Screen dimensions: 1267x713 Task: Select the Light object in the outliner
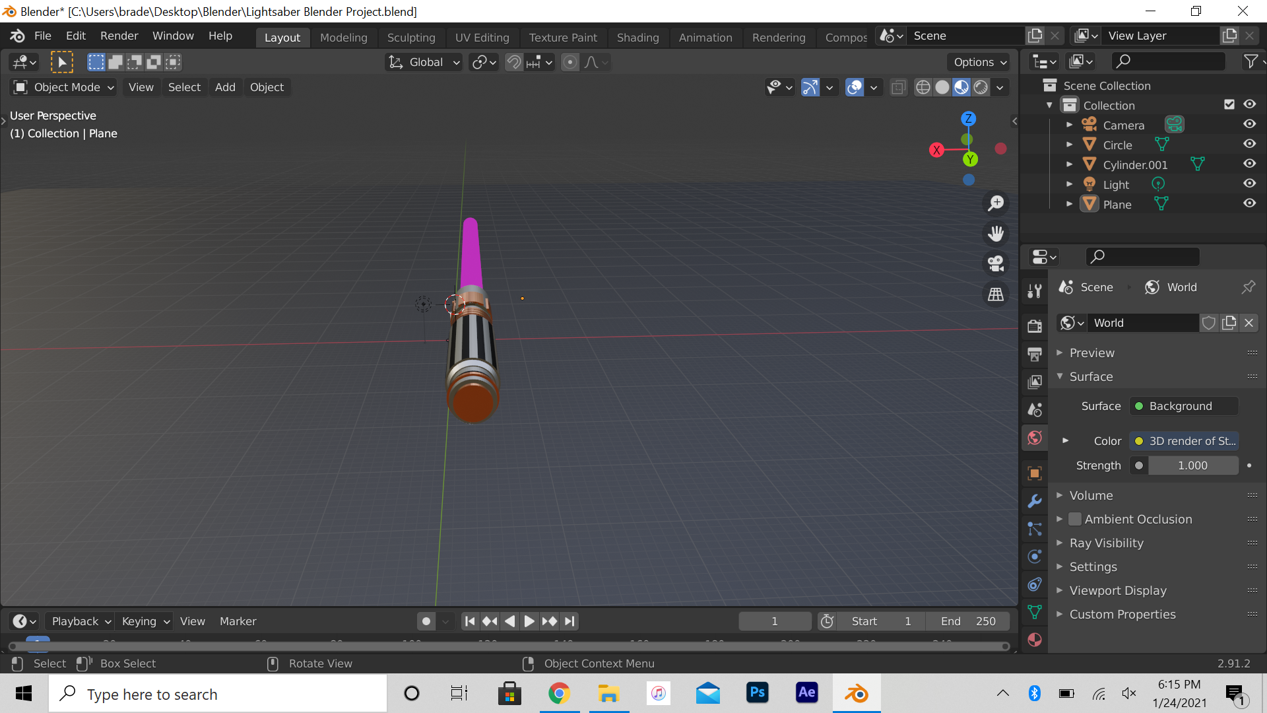pos(1117,185)
